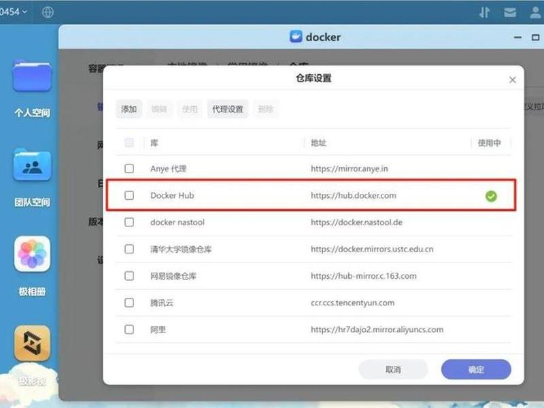Select the 网易镜像仓库 repository name
The height and width of the screenshot is (408, 544).
click(x=173, y=276)
